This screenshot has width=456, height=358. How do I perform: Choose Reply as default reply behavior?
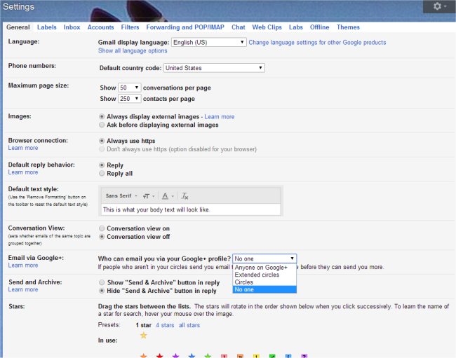click(x=102, y=165)
